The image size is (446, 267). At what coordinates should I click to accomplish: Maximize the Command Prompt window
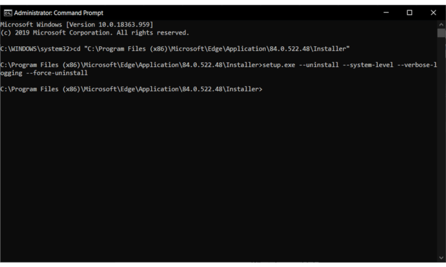[x=410, y=12]
